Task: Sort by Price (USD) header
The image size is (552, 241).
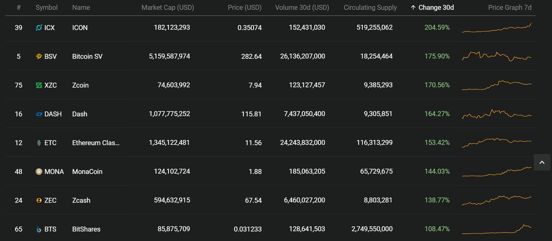Action: pos(245,7)
